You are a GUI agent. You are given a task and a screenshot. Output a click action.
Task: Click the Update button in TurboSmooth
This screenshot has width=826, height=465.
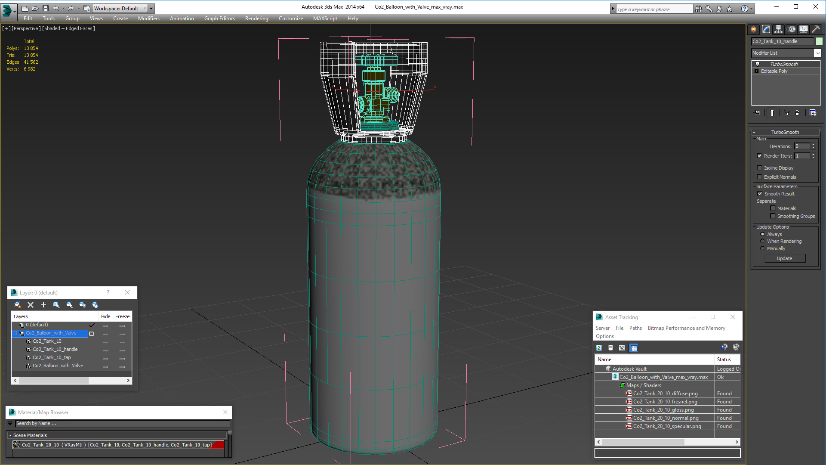coord(784,258)
